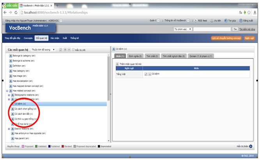The width and height of the screenshot is (260, 160).
Task: Click R icon beside Has lexicalization
Action: tap(11, 81)
